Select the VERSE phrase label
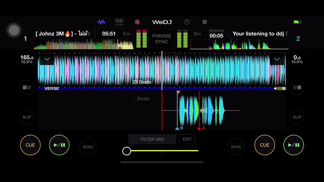 [52, 88]
